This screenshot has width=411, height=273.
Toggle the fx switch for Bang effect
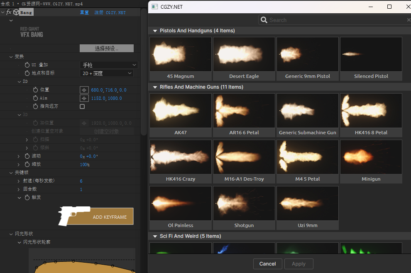coord(9,12)
